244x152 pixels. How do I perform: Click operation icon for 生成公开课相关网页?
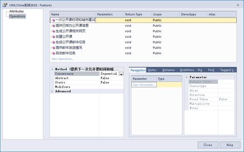[53, 31]
